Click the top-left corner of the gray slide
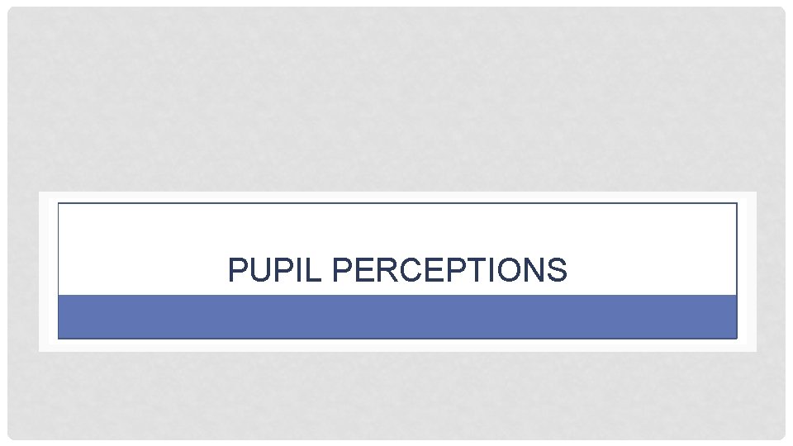This screenshot has height=446, width=793. tap(13, 12)
